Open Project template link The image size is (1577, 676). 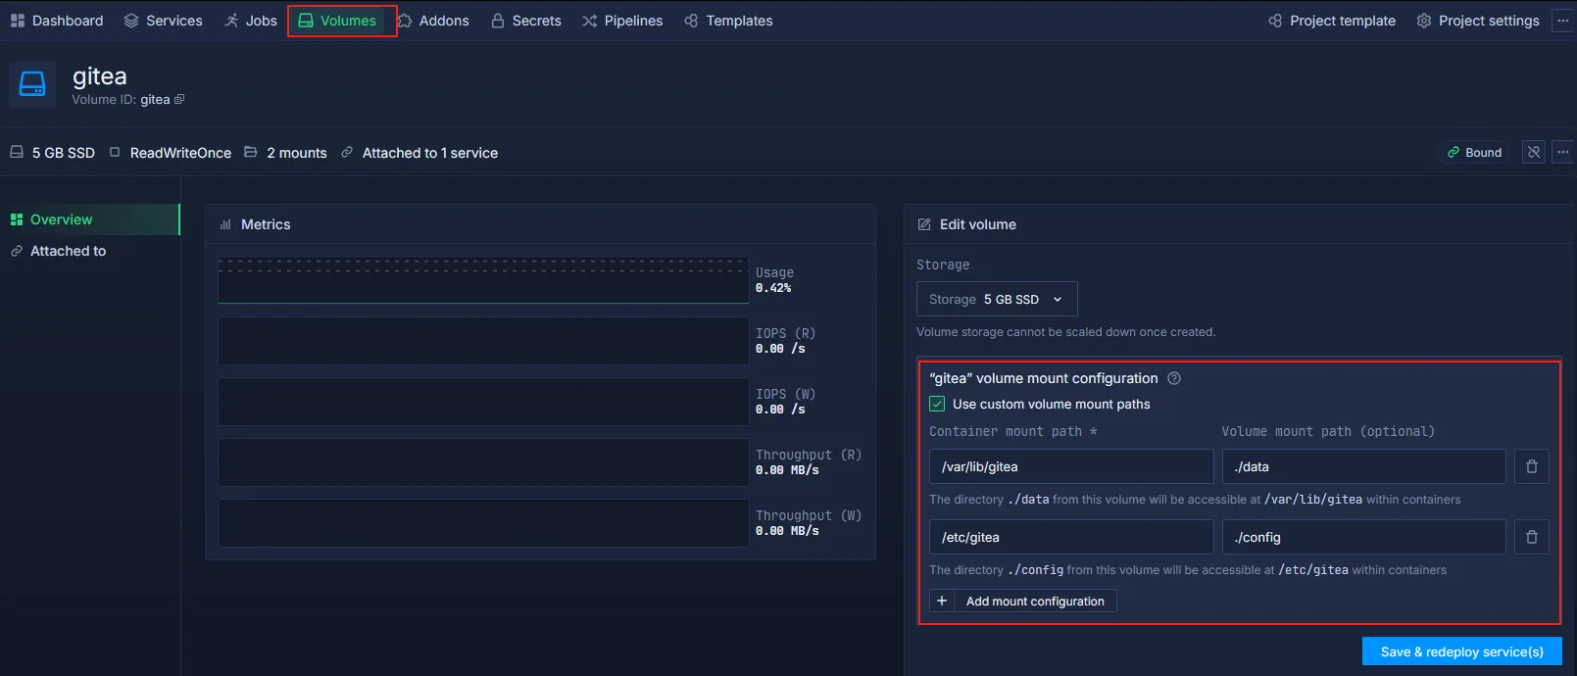point(1332,21)
